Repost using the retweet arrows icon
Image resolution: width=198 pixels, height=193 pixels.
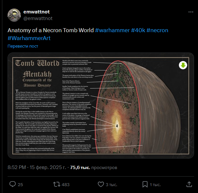coord(56,184)
